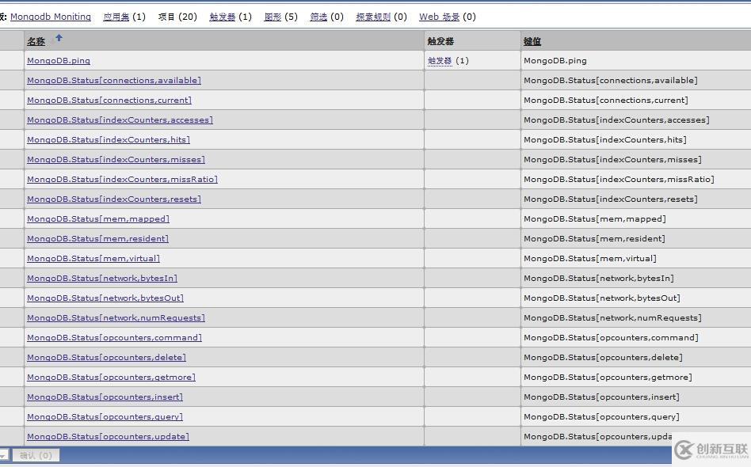Select key text MongoDB.Status[opcounters,getmore]
The width and height of the screenshot is (751, 467).
[x=608, y=377]
